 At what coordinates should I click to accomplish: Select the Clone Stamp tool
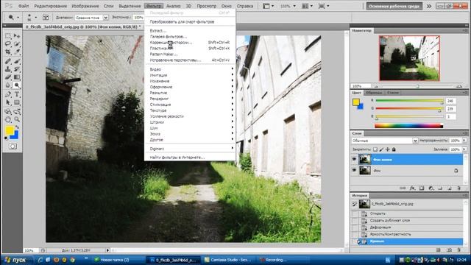click(x=8, y=69)
